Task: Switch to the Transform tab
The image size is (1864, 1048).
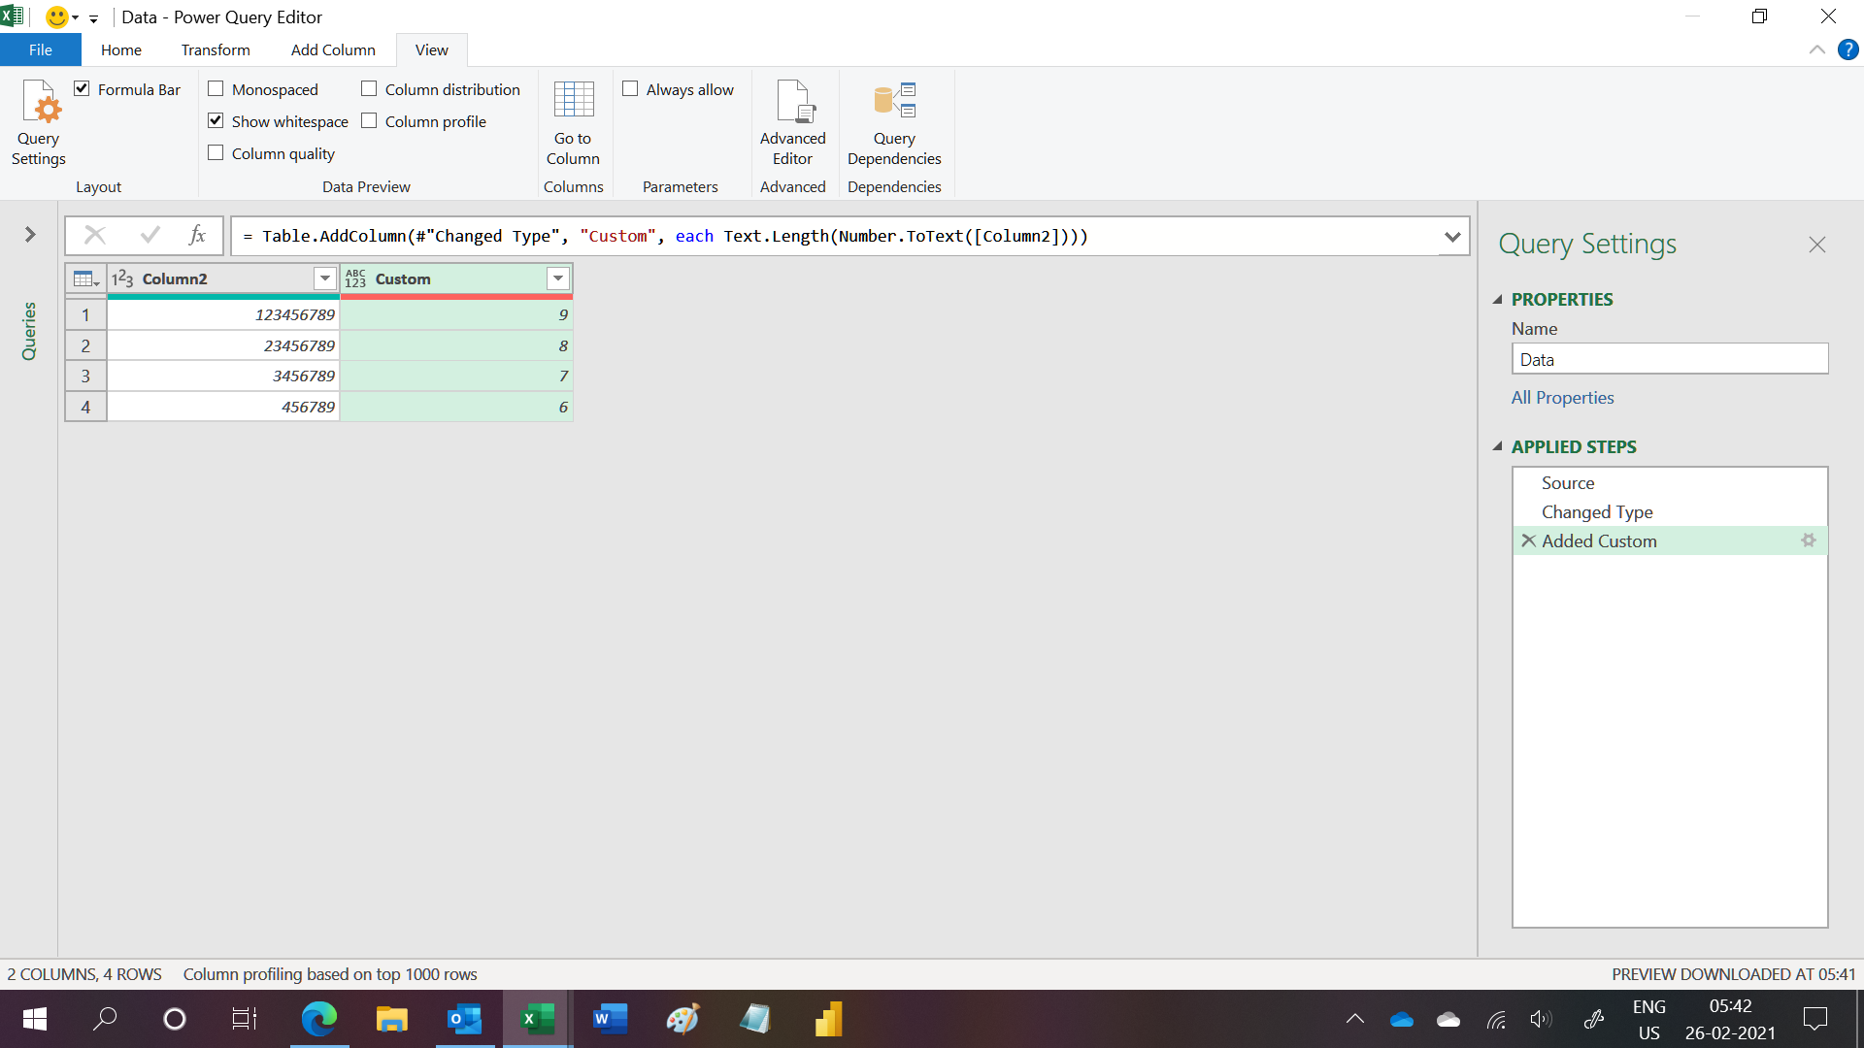Action: (216, 49)
